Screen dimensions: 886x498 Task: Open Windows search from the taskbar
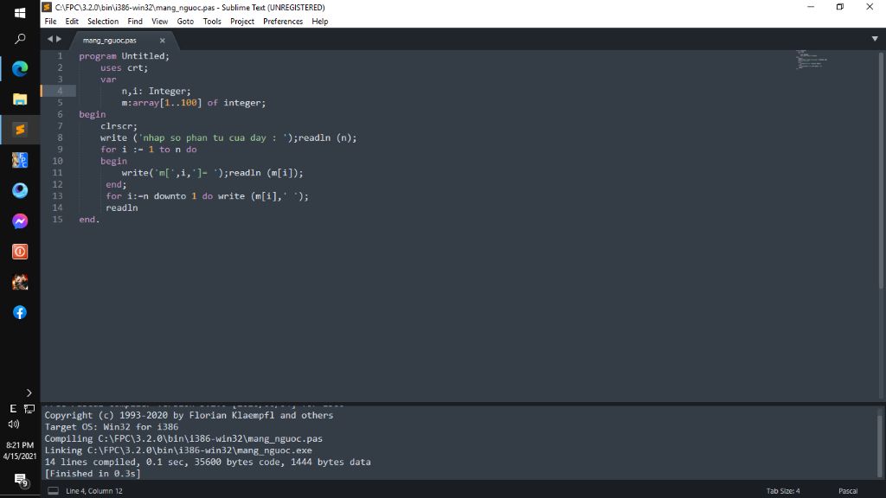coord(20,38)
